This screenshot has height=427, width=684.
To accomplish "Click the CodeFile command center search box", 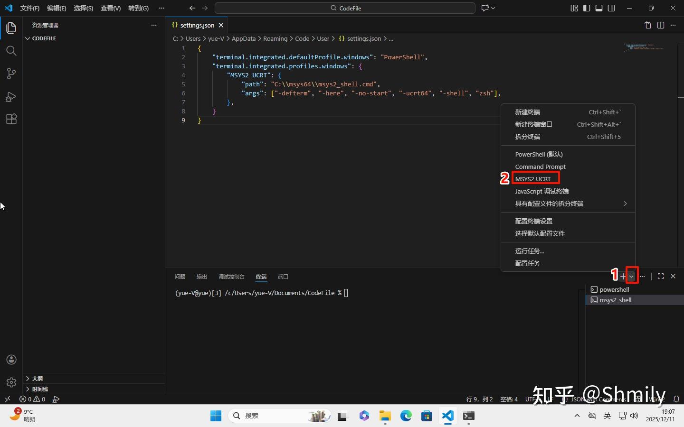I will point(345,8).
